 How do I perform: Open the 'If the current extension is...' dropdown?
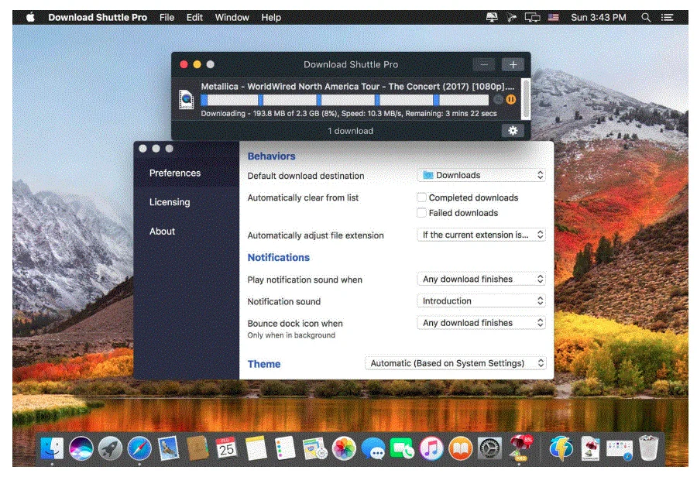[482, 235]
